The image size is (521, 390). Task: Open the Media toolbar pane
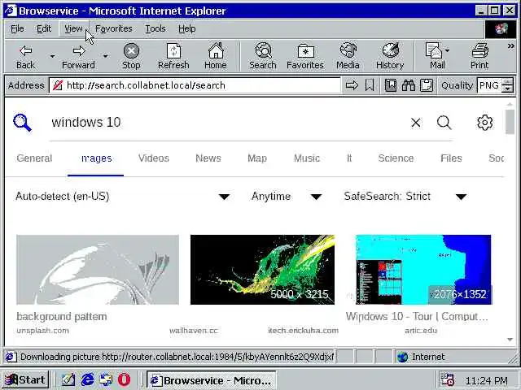[x=348, y=56]
